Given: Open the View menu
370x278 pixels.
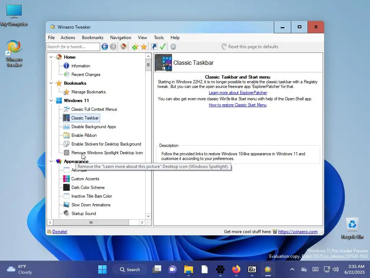Looking at the screenshot, I should (142, 38).
